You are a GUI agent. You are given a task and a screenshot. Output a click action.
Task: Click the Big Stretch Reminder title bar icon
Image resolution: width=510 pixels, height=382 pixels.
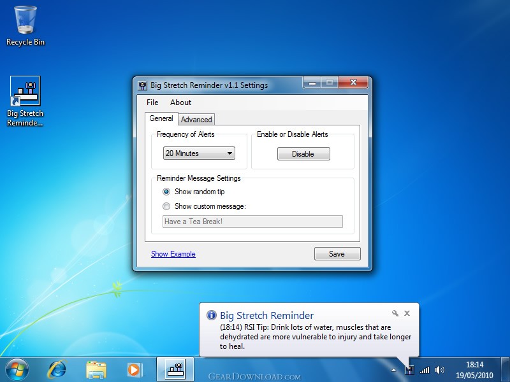142,85
